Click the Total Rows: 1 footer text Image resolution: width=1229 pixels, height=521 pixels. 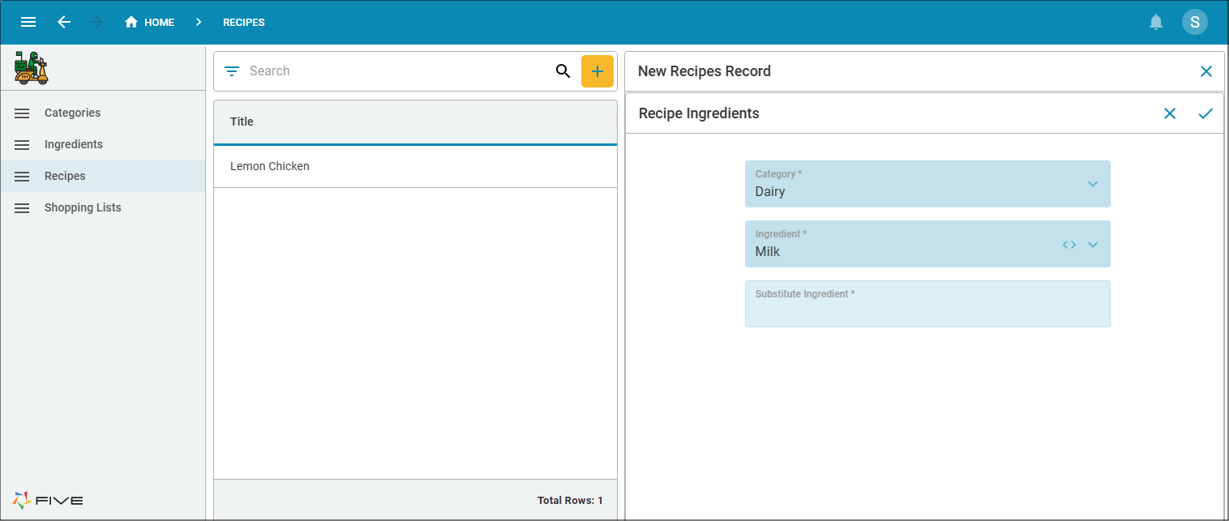[x=570, y=500]
